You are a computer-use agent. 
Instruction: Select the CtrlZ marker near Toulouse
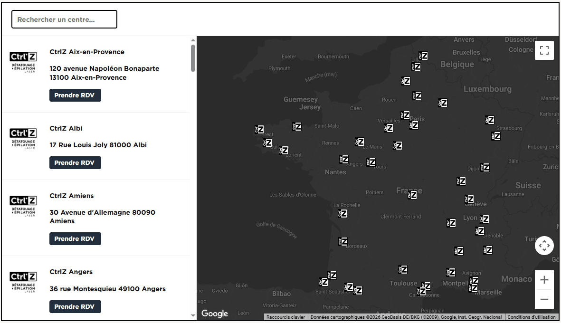403,269
